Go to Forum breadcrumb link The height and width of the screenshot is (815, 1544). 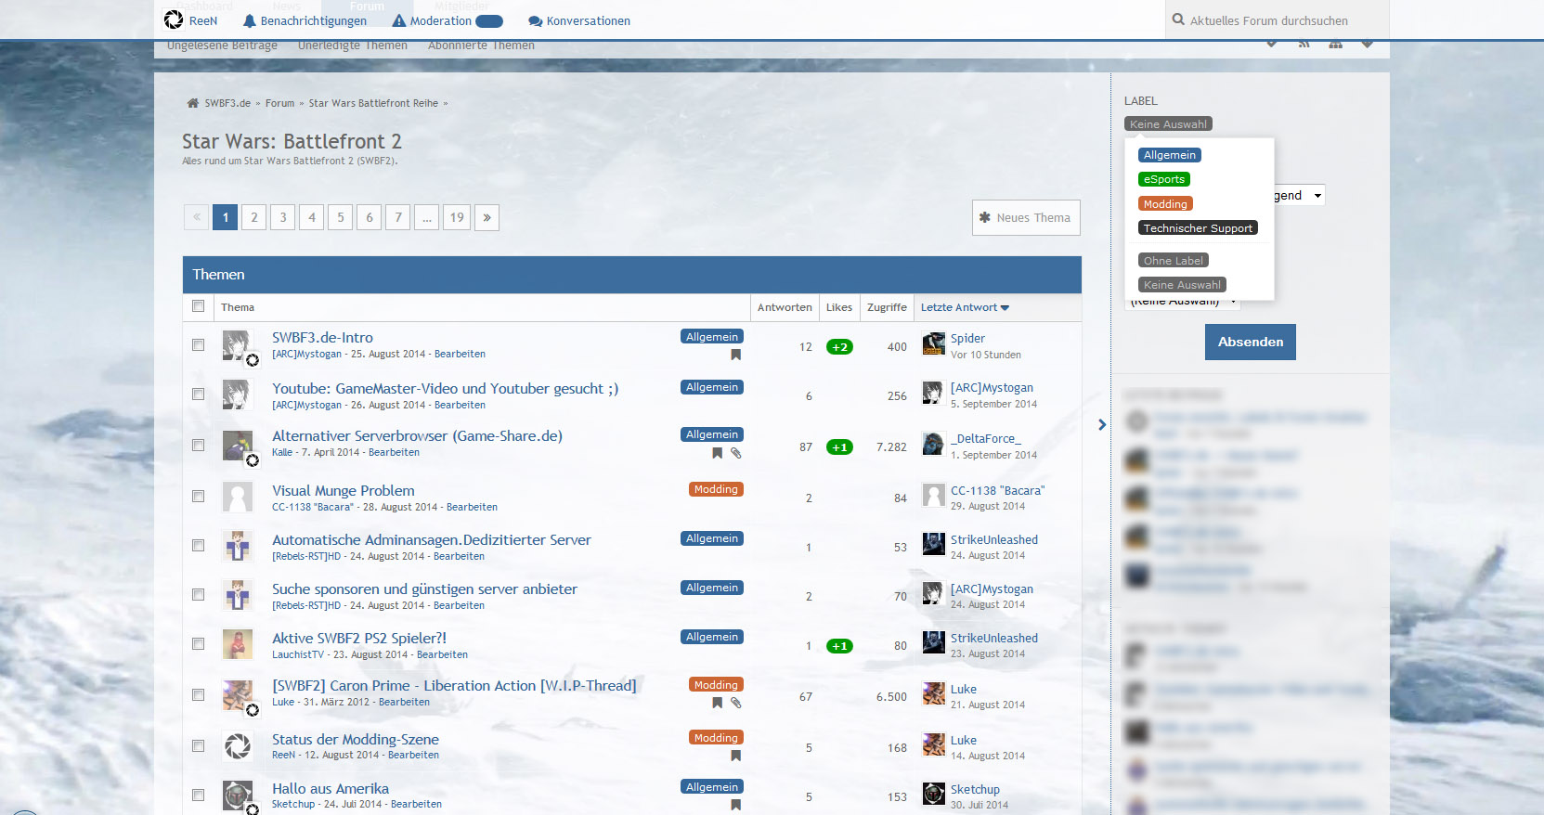click(279, 103)
